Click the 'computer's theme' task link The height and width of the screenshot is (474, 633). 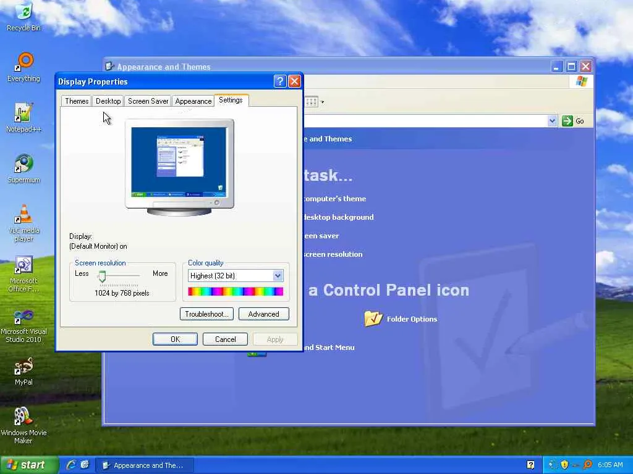coord(334,199)
